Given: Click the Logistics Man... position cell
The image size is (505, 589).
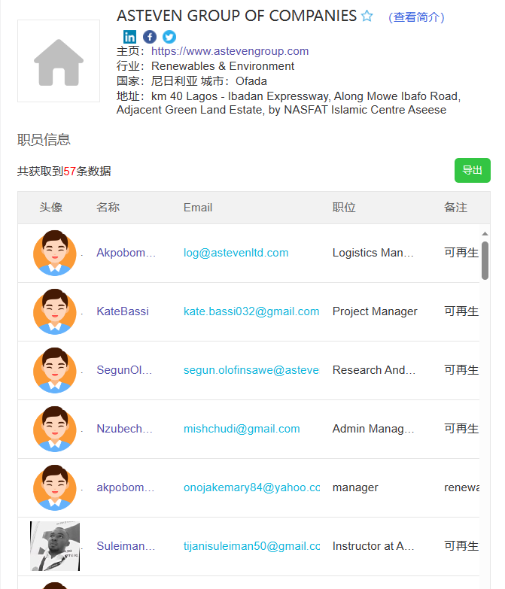Looking at the screenshot, I should click(x=373, y=253).
